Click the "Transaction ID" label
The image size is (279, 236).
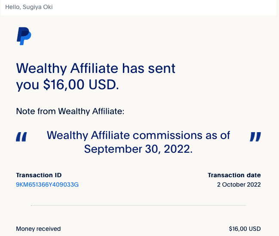(39, 175)
